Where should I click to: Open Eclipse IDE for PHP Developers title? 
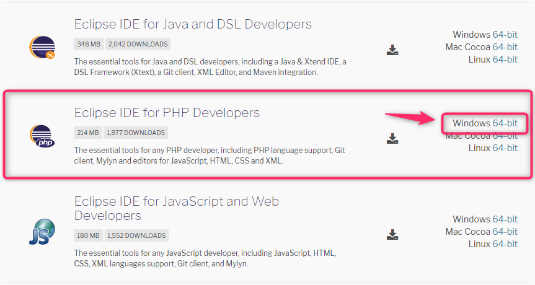167,113
